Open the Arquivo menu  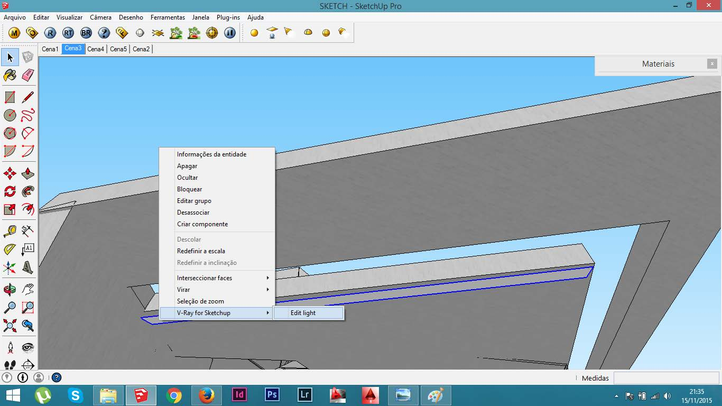tap(15, 17)
